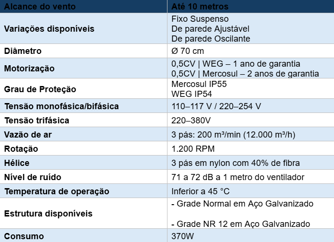Click the "Variações disponíveis" row label
The image size is (334, 242).
pyautogui.click(x=49, y=29)
